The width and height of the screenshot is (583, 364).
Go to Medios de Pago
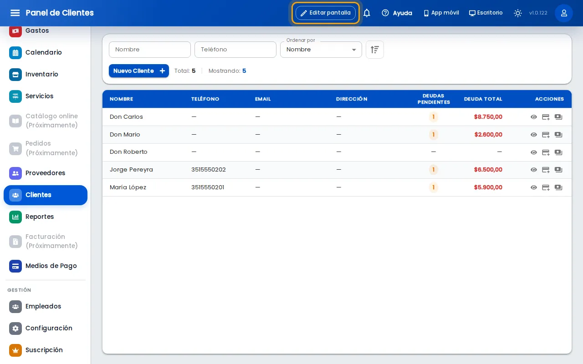[46, 266]
